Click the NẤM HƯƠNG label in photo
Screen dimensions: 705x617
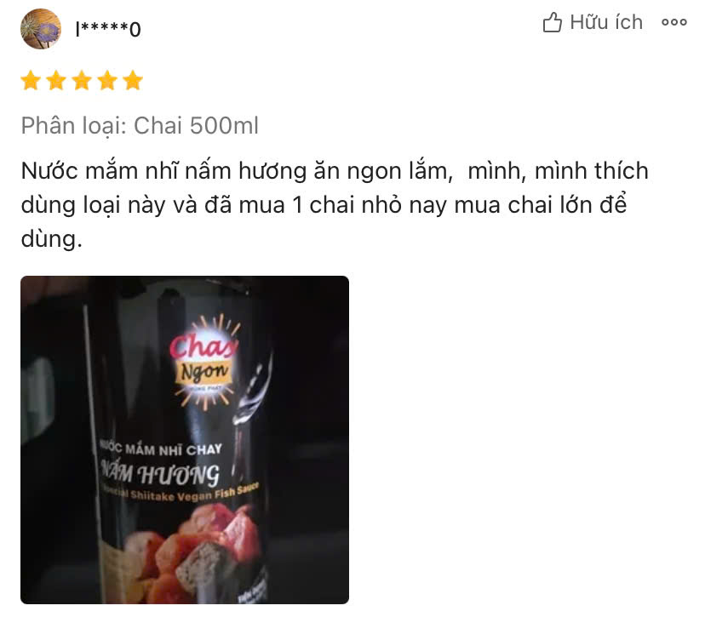[161, 474]
